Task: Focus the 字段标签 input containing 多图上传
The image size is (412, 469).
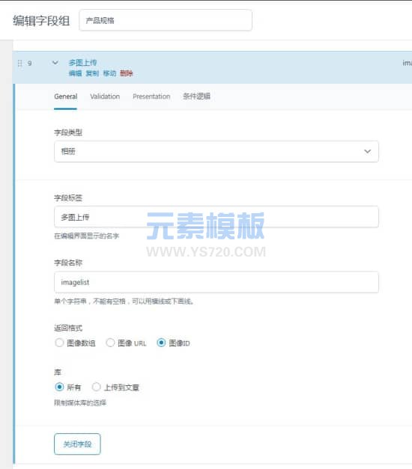Action: tap(216, 217)
